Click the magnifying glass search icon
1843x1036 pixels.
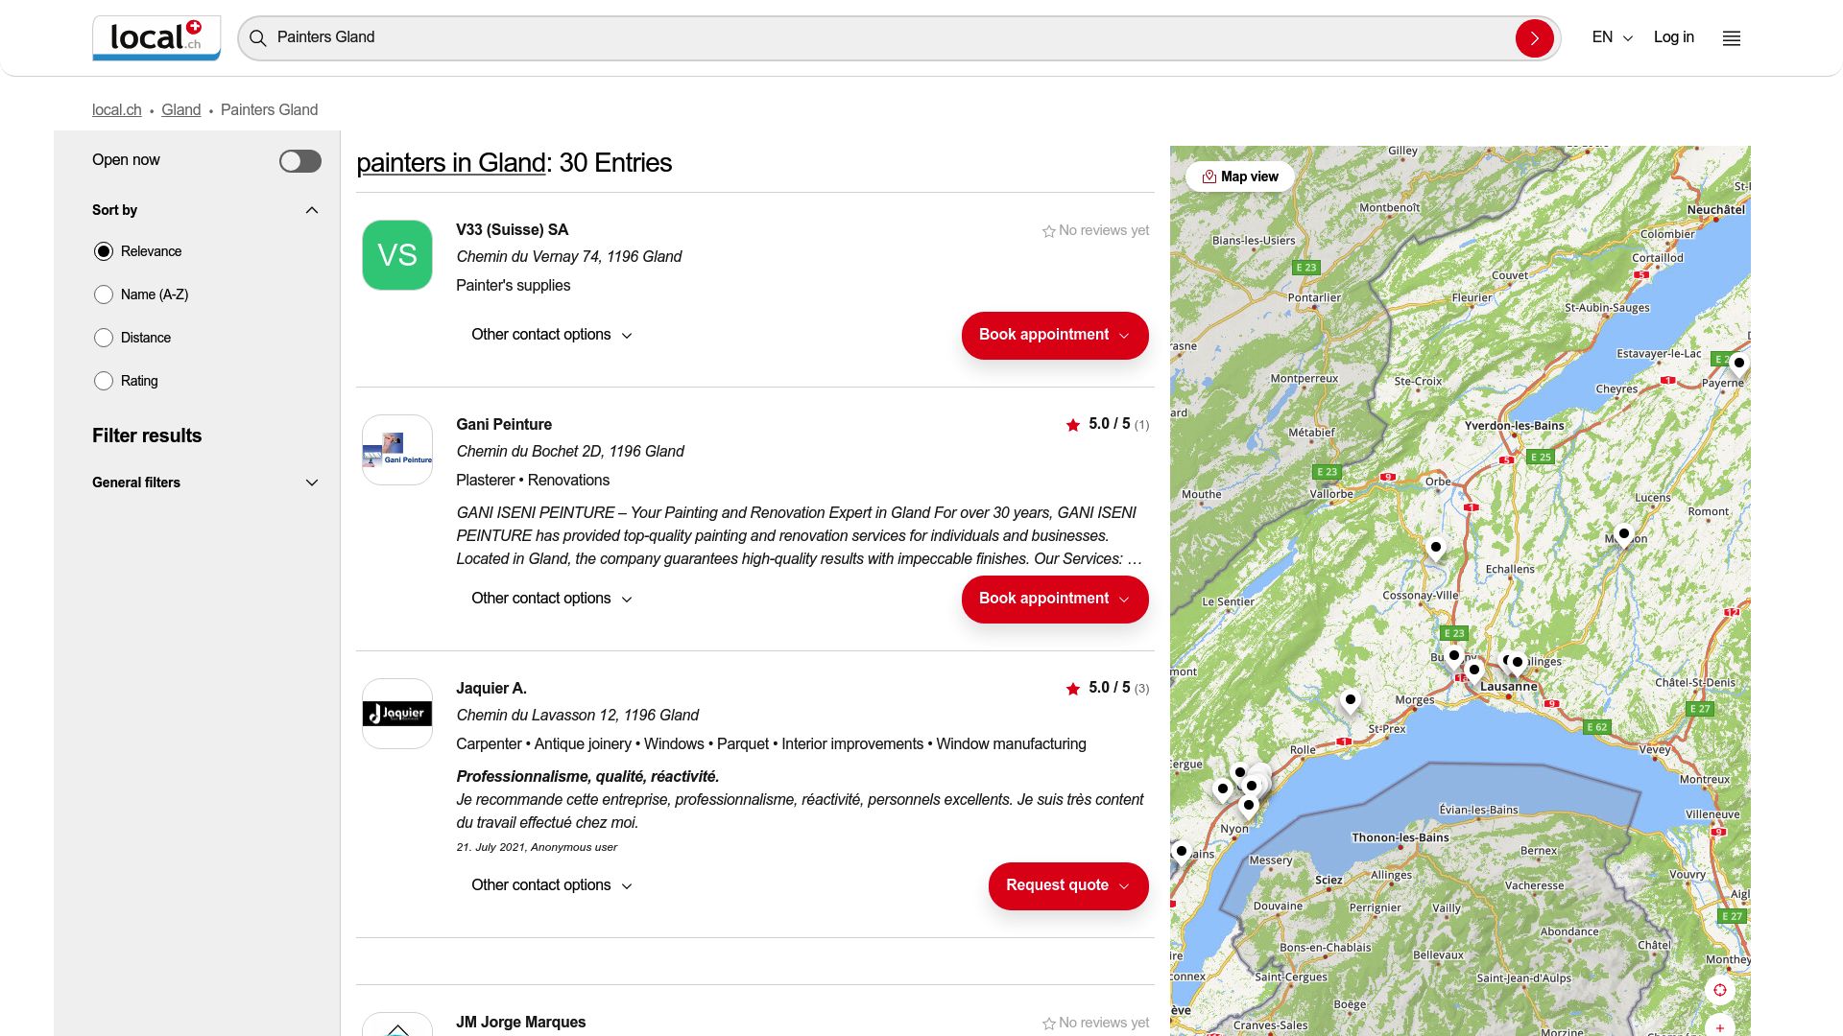tap(257, 38)
